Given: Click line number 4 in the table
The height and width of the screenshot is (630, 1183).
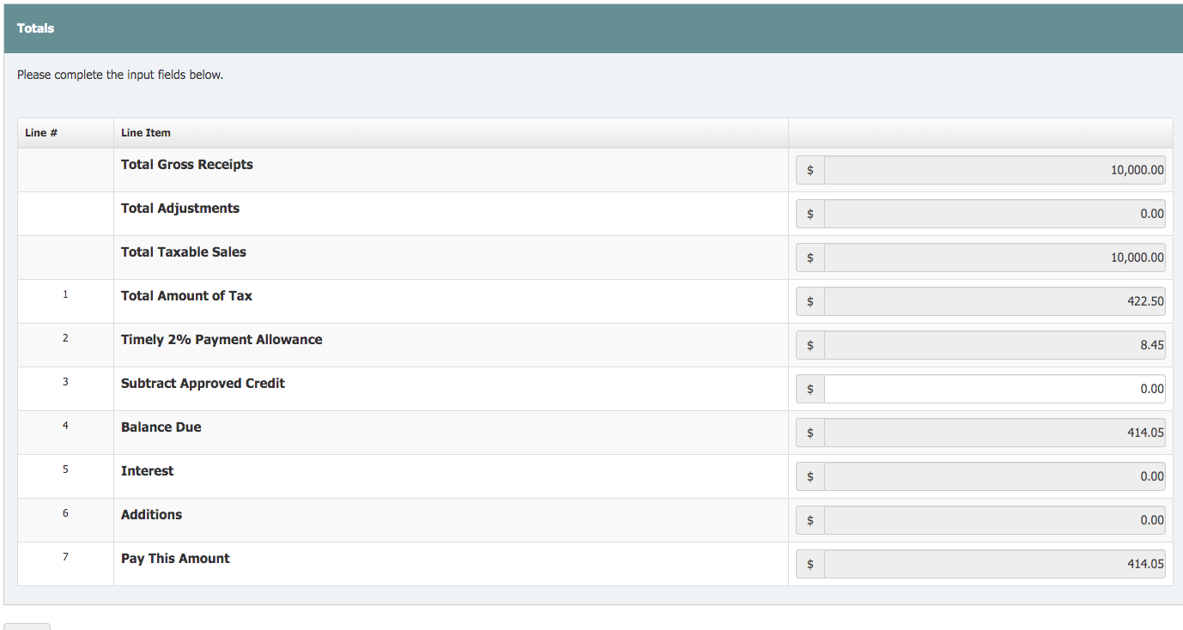Looking at the screenshot, I should pyautogui.click(x=65, y=426).
